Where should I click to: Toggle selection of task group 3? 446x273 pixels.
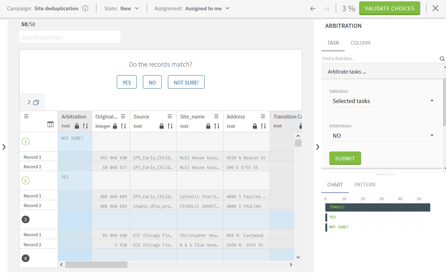click(26, 219)
